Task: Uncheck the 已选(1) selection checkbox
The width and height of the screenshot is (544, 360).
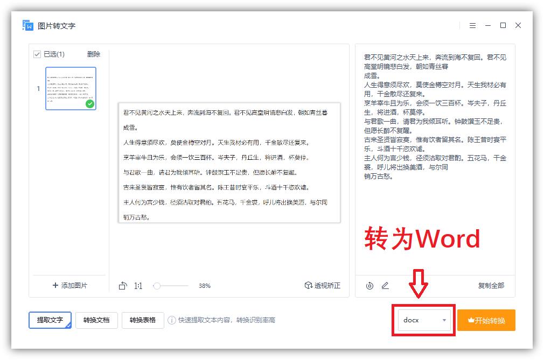Action: [36, 54]
